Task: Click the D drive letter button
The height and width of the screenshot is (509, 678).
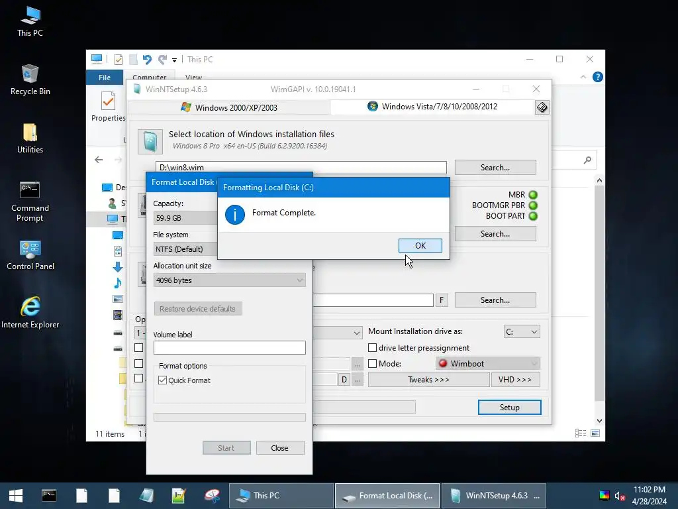Action: click(x=344, y=380)
